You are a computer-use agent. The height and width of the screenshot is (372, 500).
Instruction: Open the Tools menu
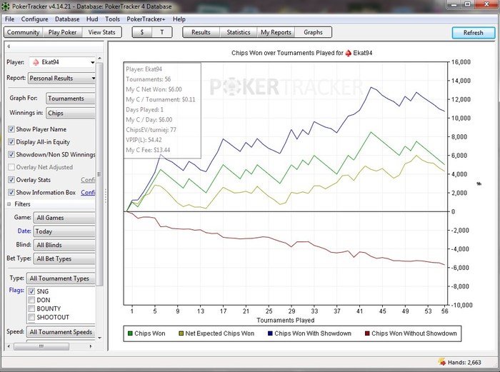pyautogui.click(x=112, y=19)
